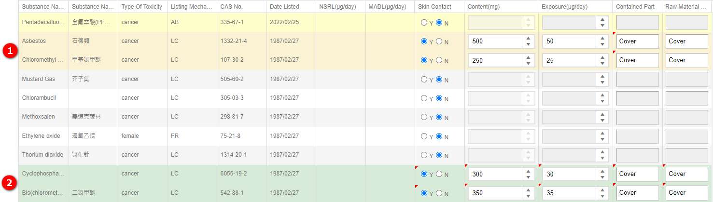Click the Content input showing 500
This screenshot has width=713, height=202.
coord(495,41)
